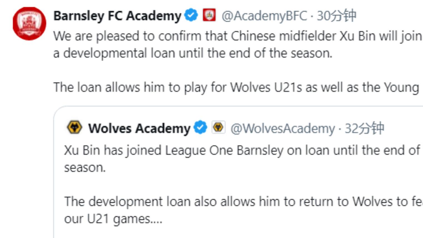423x238 pixels.
Task: Click the @WolvesAcademy handle
Action: click(x=283, y=128)
